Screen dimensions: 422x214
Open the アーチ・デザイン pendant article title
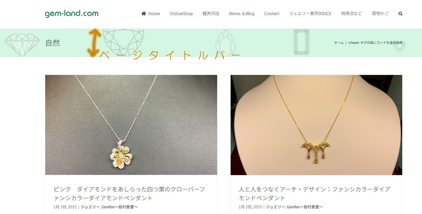(x=314, y=193)
